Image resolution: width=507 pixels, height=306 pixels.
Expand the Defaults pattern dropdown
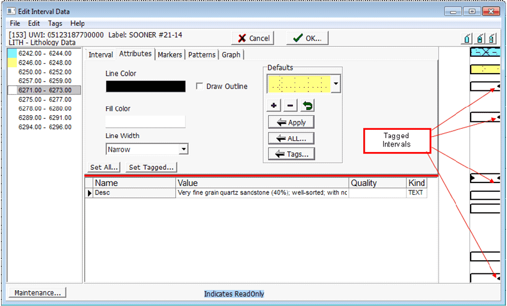click(336, 84)
